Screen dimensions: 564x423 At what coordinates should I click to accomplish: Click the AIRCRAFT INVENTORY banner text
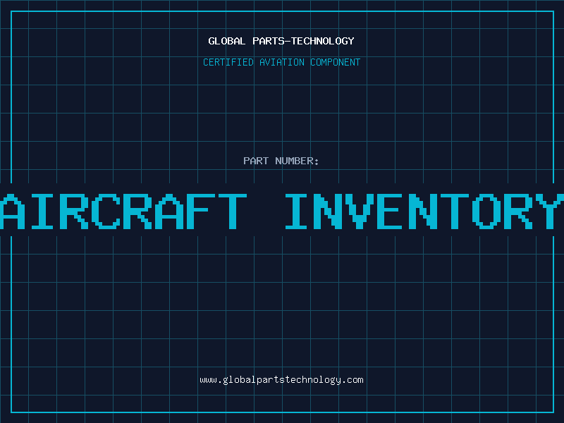pyautogui.click(x=282, y=211)
